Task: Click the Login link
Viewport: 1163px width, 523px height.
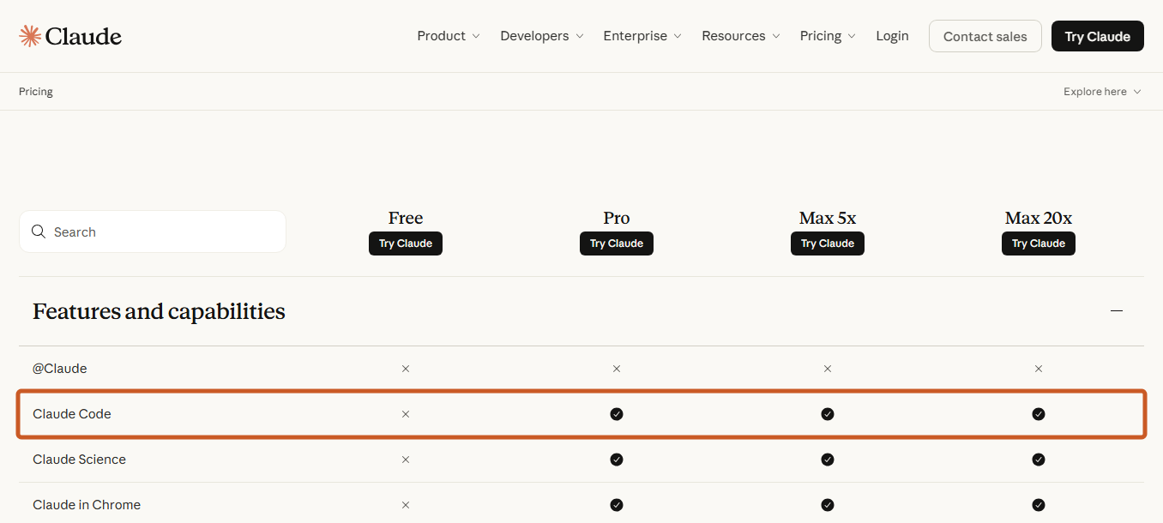Action: (x=892, y=36)
